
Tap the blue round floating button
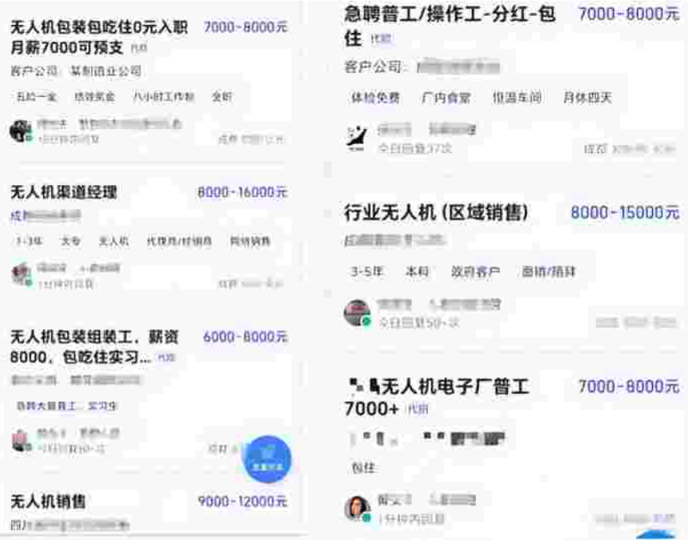pyautogui.click(x=267, y=459)
